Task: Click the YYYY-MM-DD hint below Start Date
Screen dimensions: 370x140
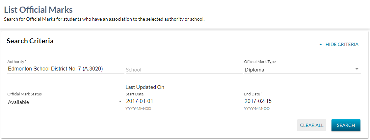Action: [138, 109]
